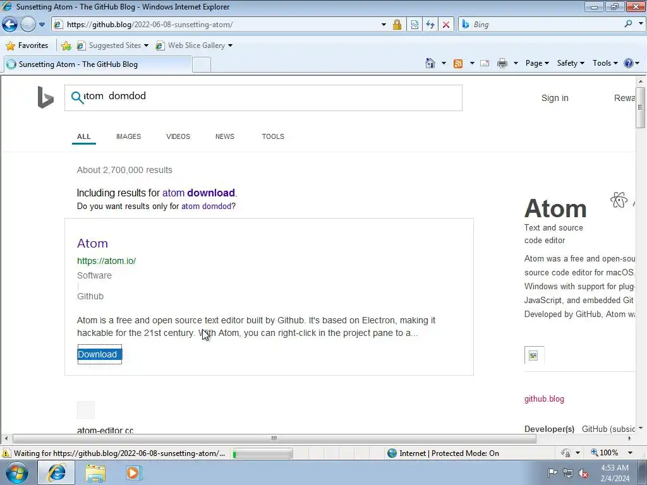Click the highlighted Download link

tap(99, 354)
